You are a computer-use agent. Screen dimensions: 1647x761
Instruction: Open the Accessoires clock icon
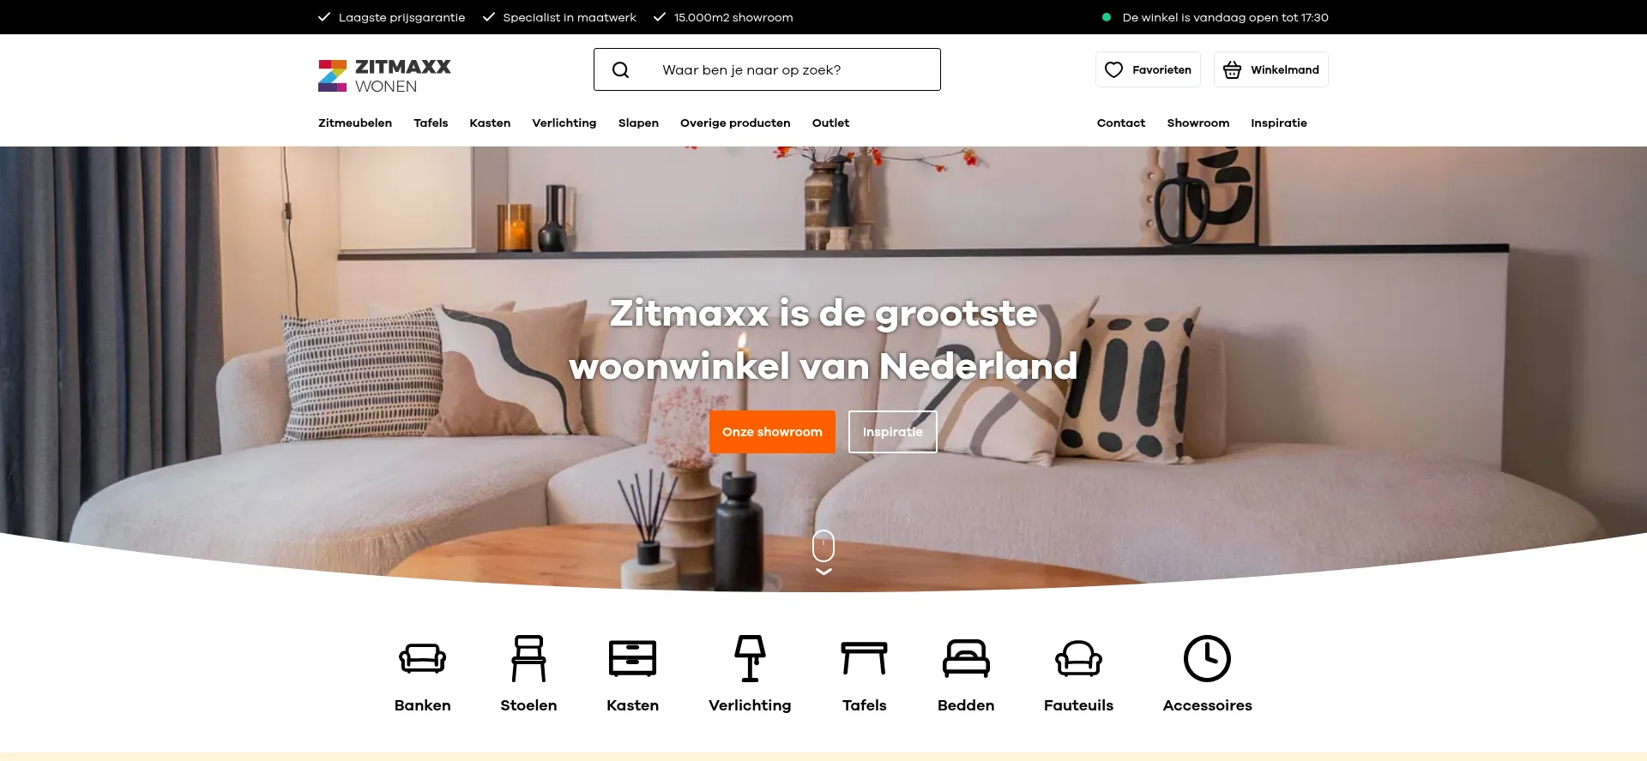pyautogui.click(x=1207, y=658)
